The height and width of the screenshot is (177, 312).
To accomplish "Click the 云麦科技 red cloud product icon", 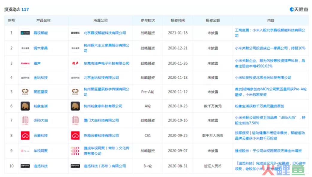I will click(25, 136).
